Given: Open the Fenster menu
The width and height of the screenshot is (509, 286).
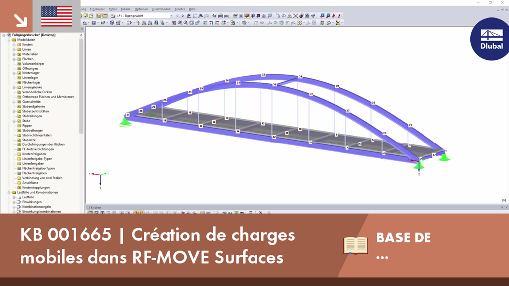Looking at the screenshot, I should (x=180, y=9).
